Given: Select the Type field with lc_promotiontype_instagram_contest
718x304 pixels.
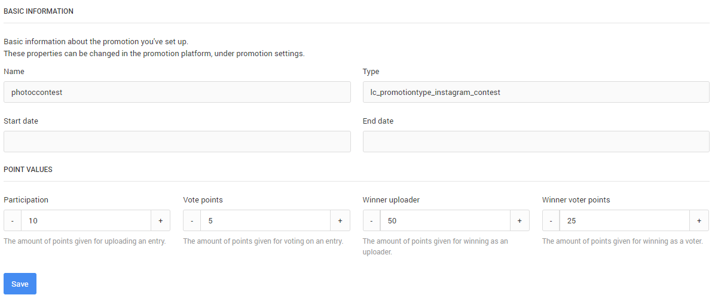Looking at the screenshot, I should pos(536,92).
